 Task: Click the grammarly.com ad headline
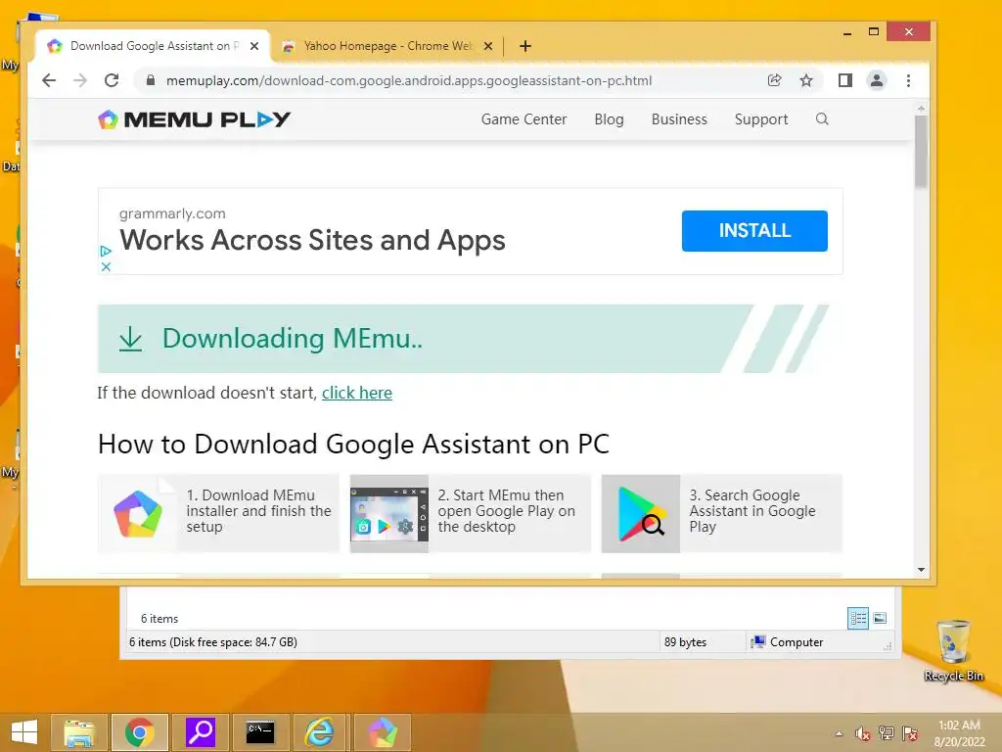(312, 241)
